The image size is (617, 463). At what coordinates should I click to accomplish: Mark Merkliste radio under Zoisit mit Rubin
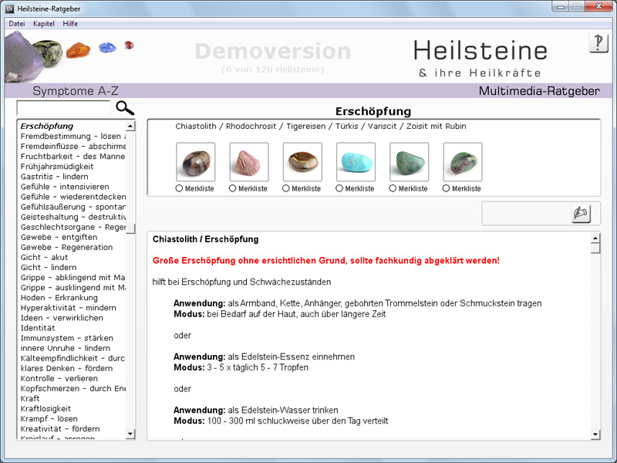click(x=447, y=188)
